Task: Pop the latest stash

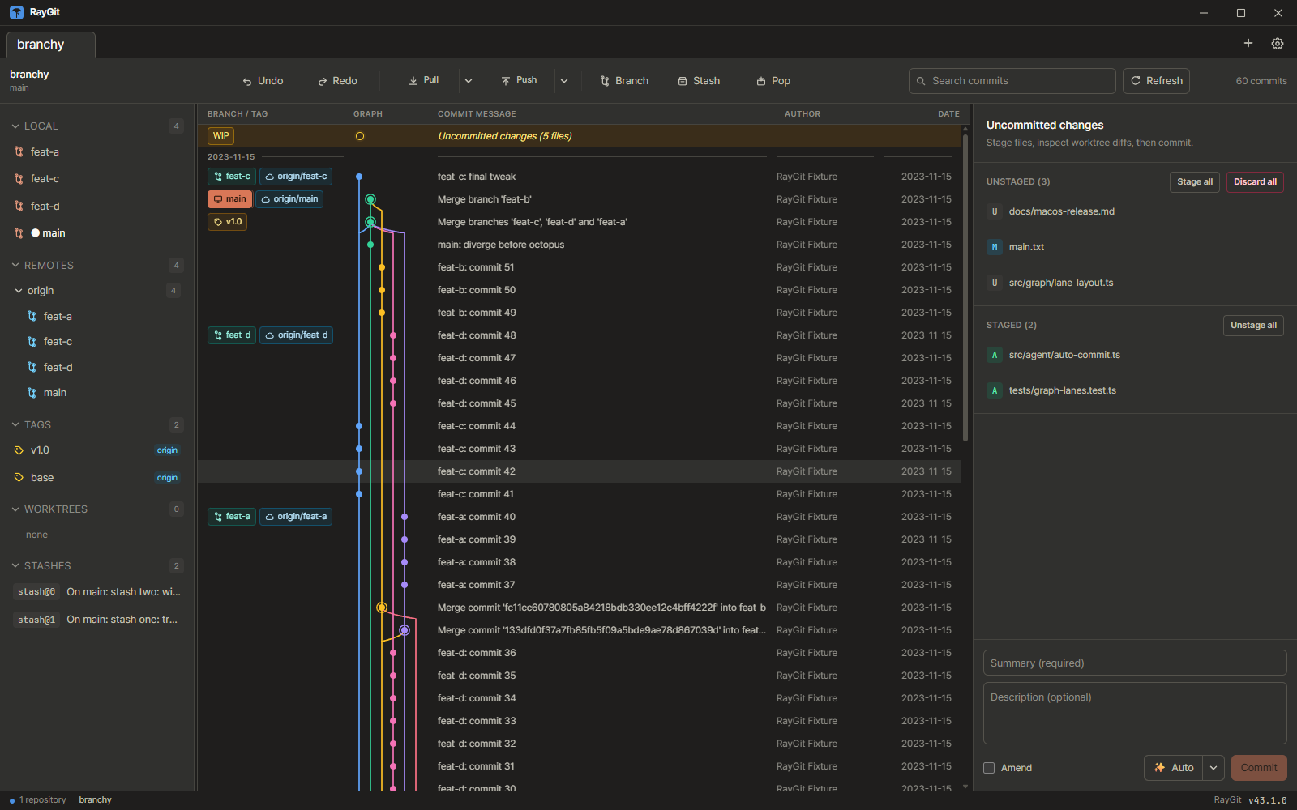Action: (773, 81)
